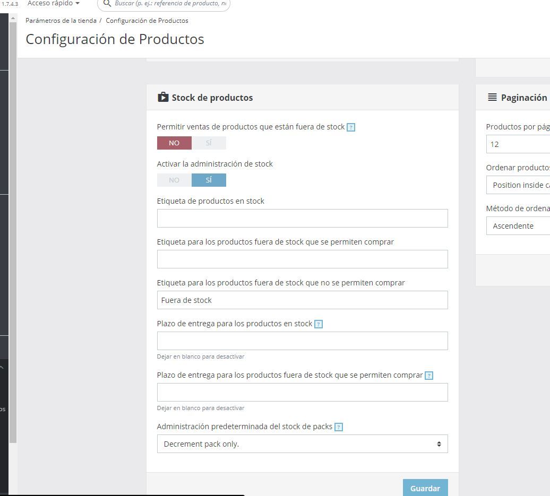Click the sidebar collapse chevron icon

coord(2,367)
